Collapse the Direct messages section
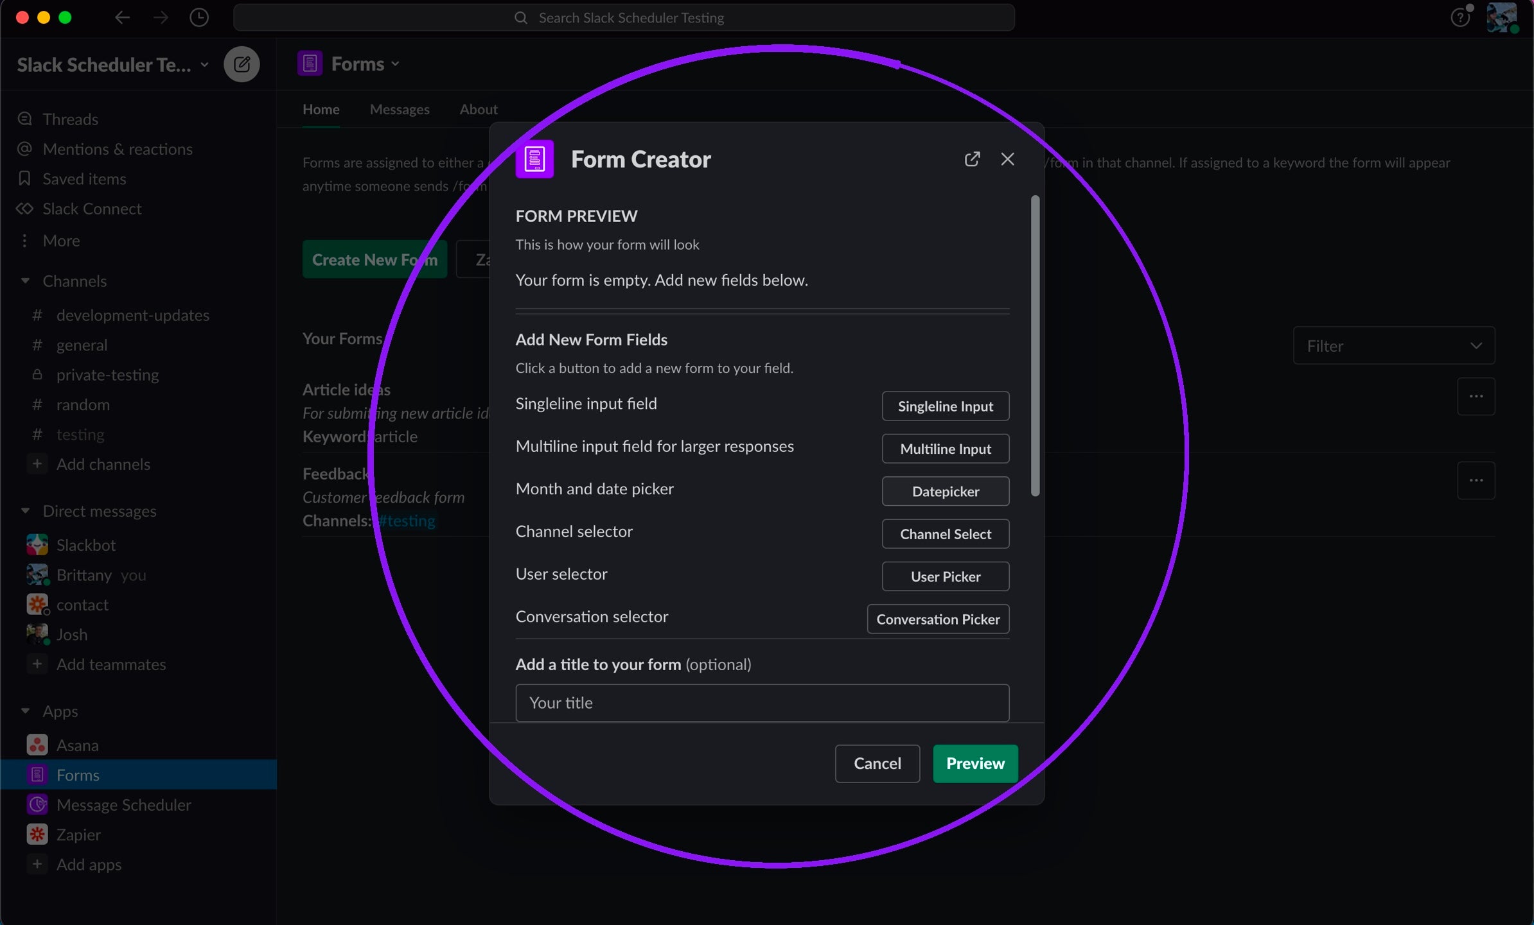 [x=25, y=511]
